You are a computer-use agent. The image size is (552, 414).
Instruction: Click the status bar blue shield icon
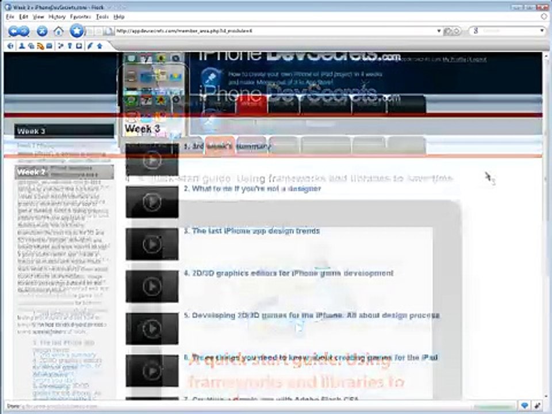pos(524,406)
